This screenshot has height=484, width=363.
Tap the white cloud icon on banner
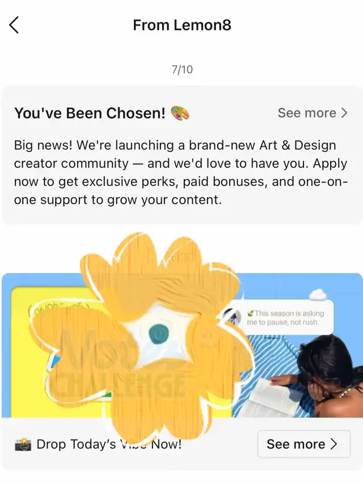318,295
